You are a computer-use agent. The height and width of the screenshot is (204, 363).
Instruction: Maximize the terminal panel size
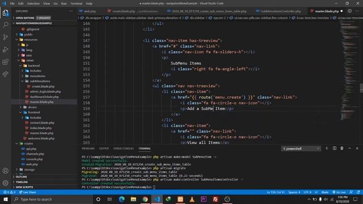pyautogui.click(x=349, y=148)
